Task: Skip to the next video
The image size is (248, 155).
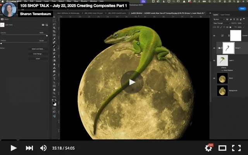Action: click(29, 148)
